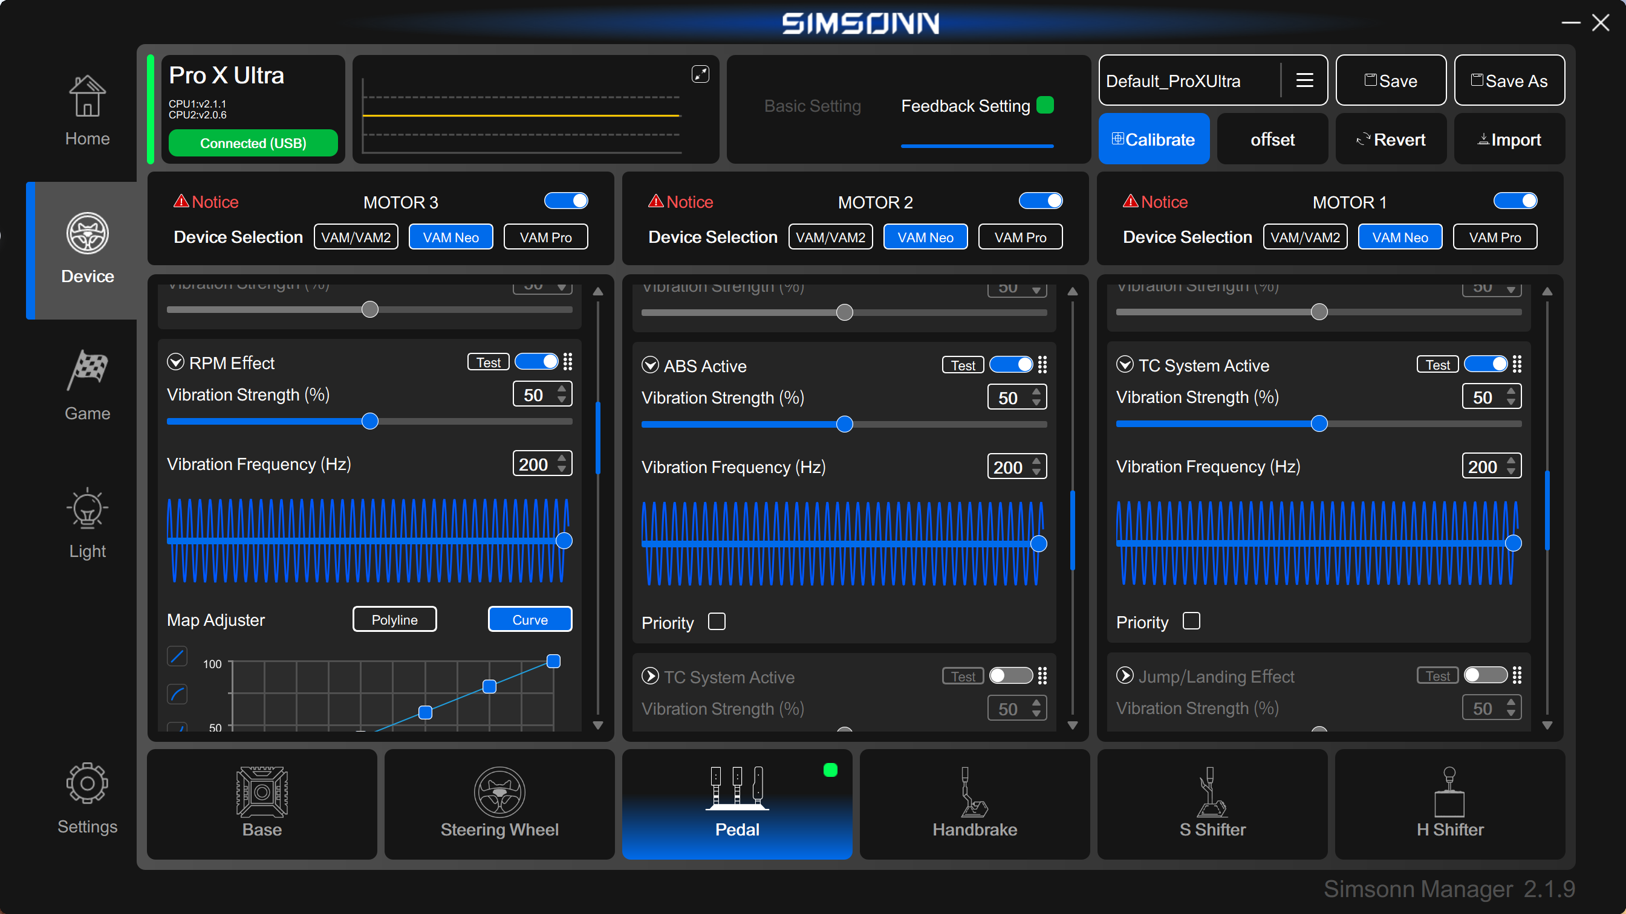
Task: Open Settings from the sidebar
Action: tap(87, 799)
